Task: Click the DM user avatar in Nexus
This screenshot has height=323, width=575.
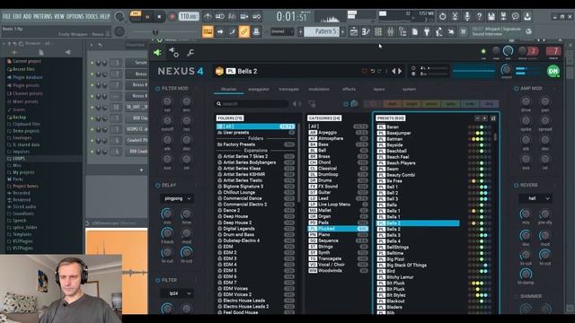Action: (x=553, y=71)
